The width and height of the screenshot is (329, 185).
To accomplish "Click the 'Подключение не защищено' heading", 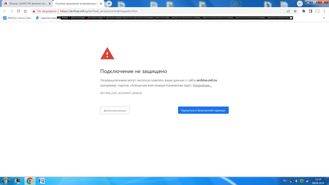I will [x=134, y=71].
